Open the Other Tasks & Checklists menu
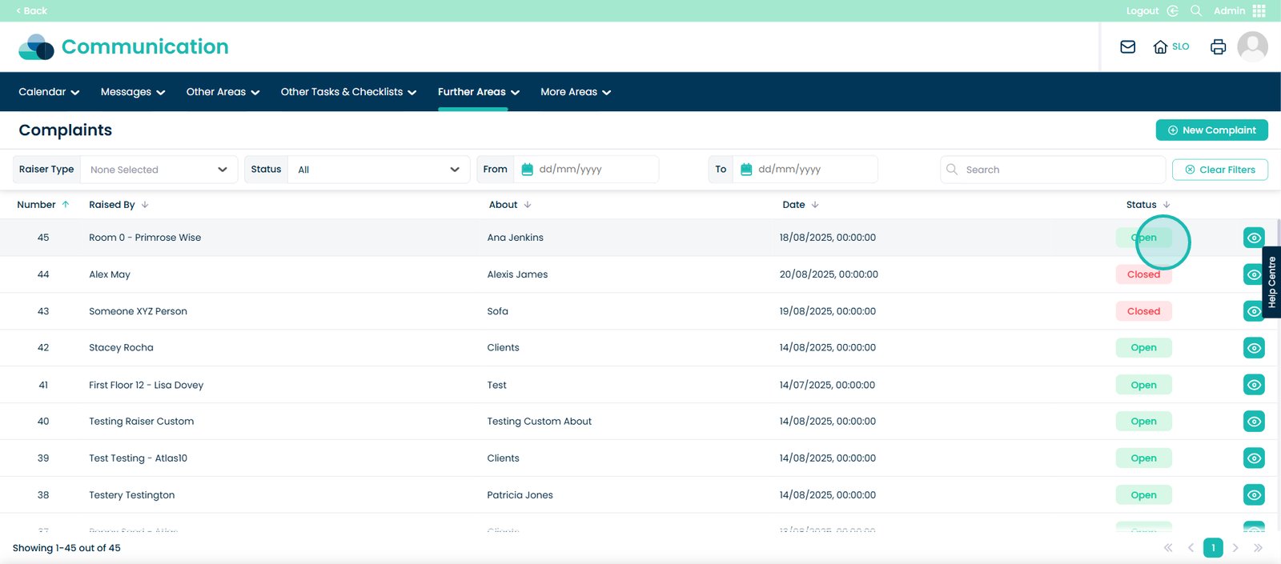This screenshot has width=1281, height=564. [x=348, y=92]
